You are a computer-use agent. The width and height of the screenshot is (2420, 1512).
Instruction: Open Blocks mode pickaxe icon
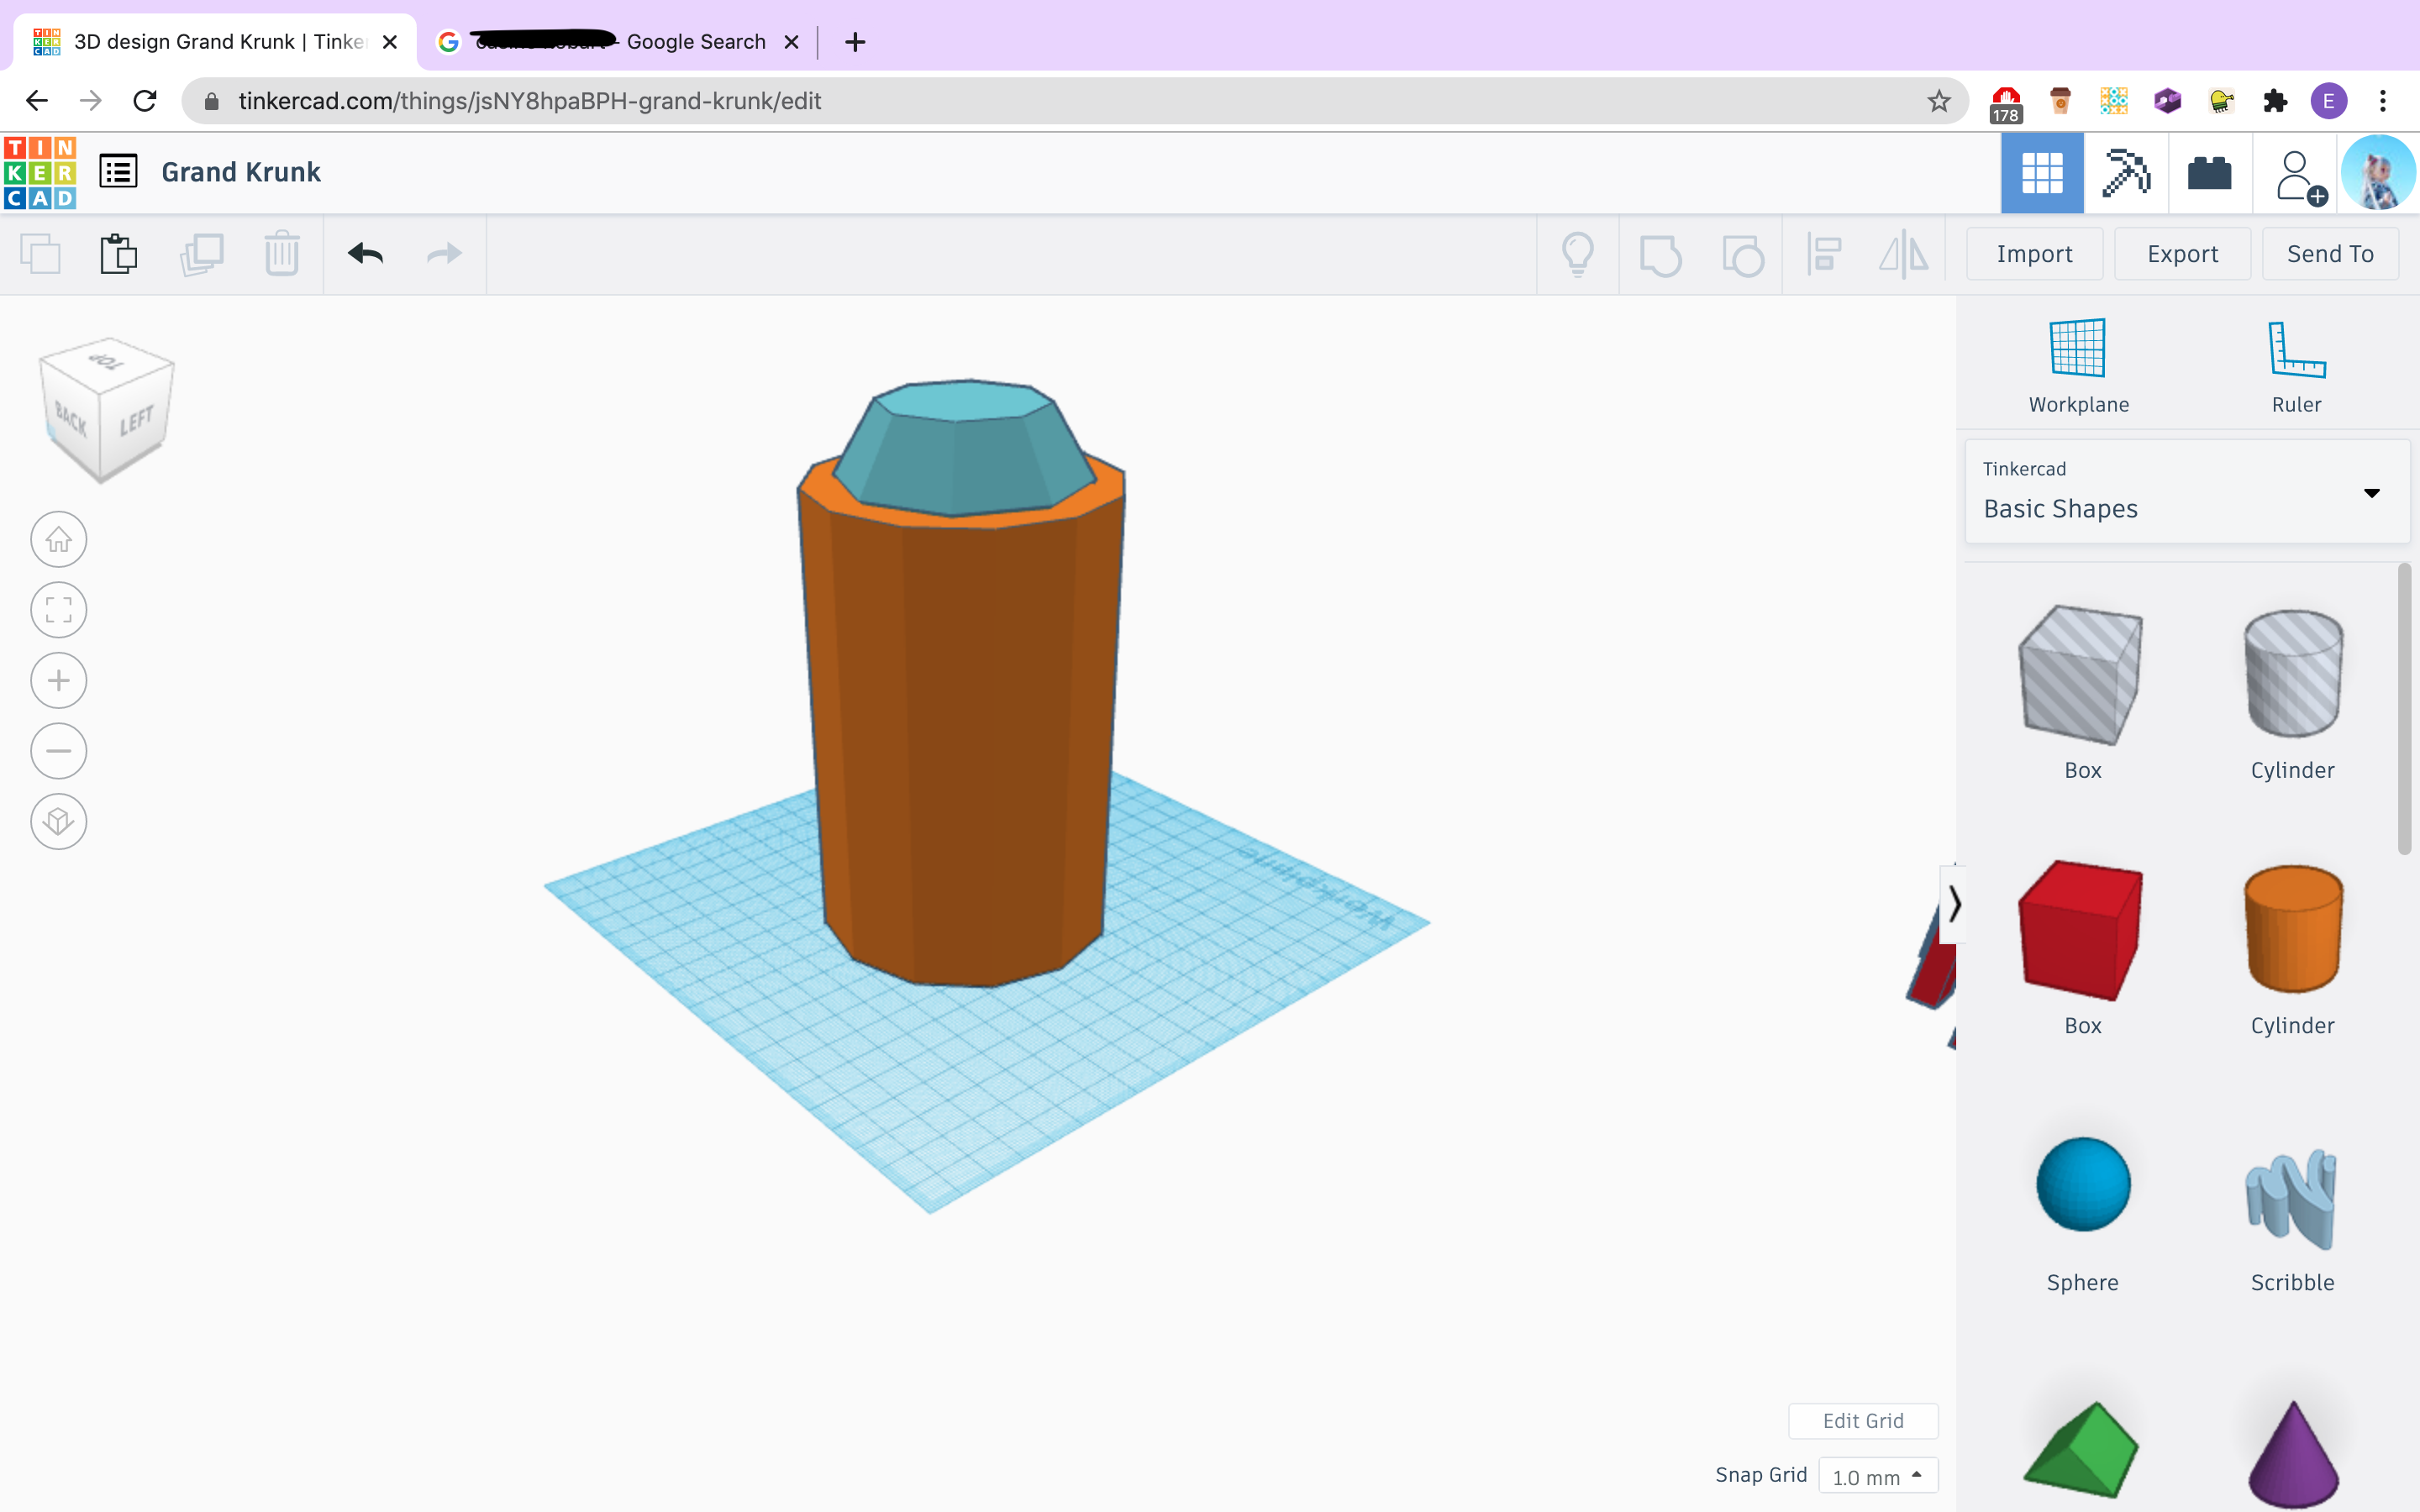(2126, 173)
